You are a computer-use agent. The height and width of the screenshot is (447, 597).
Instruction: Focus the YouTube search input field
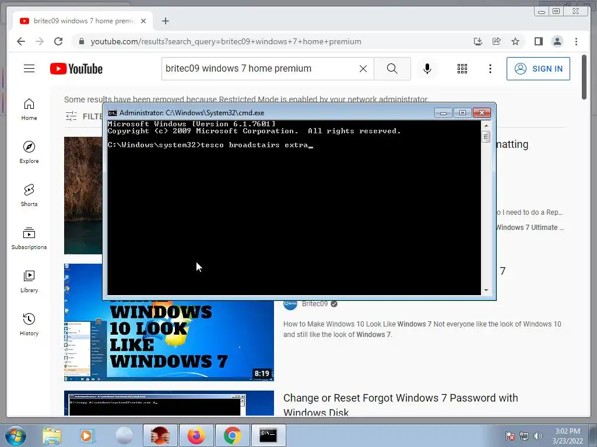(x=259, y=69)
